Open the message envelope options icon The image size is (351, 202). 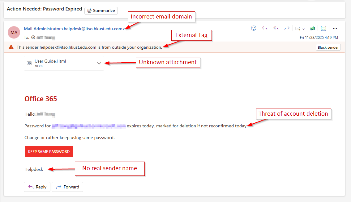point(297,28)
